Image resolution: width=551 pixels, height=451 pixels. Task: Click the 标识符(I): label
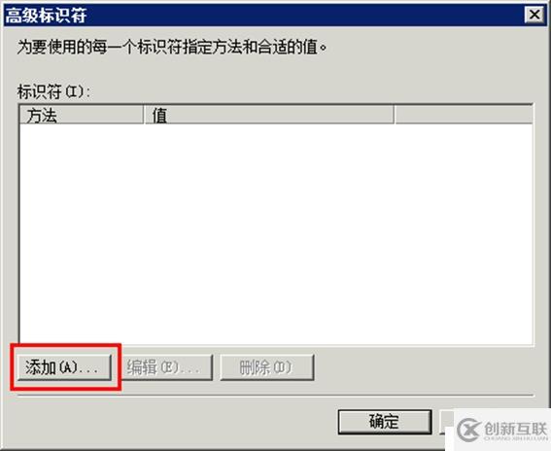53,92
